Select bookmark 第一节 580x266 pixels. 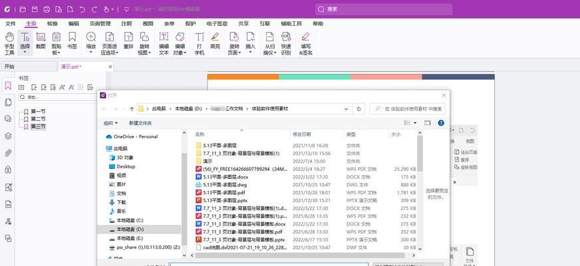[x=38, y=111]
